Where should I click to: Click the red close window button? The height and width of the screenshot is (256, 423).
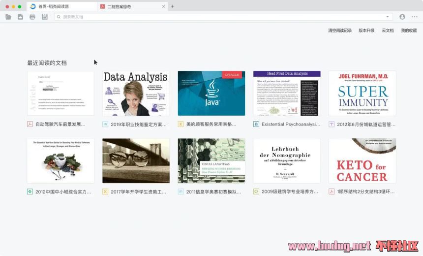pos(7,6)
